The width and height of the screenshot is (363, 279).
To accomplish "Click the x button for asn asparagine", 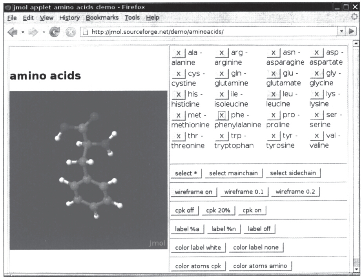I will click(274, 53).
